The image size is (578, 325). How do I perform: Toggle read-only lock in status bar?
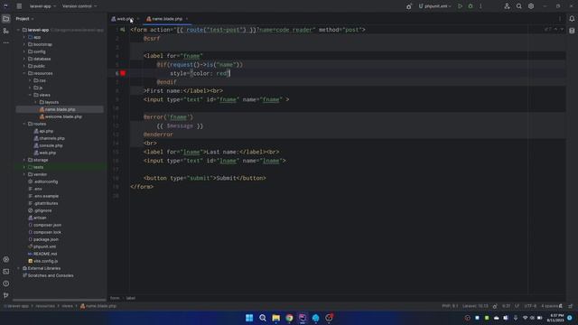[x=560, y=306]
